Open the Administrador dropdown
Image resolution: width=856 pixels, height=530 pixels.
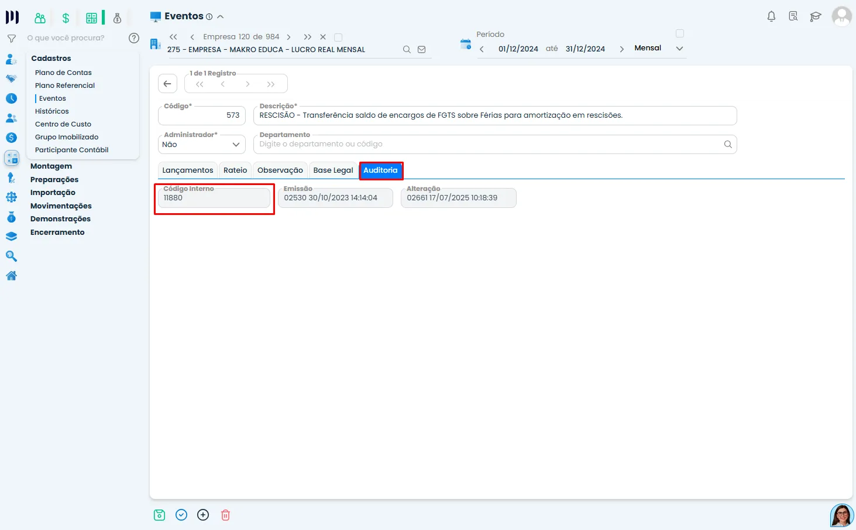[202, 144]
